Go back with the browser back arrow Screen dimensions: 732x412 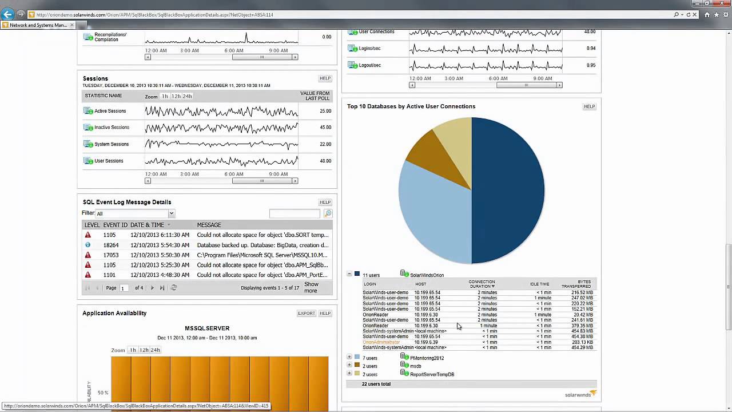8,14
